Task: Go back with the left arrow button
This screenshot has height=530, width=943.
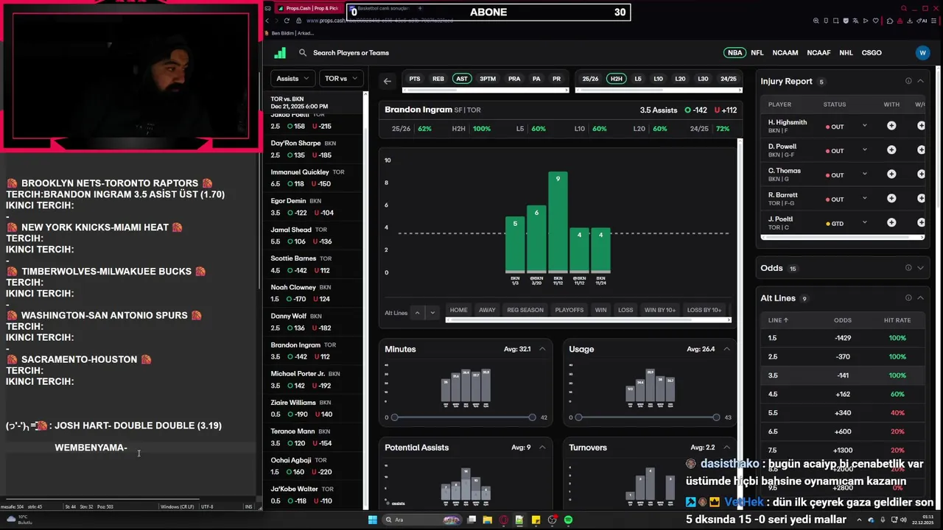Action: pyautogui.click(x=388, y=81)
